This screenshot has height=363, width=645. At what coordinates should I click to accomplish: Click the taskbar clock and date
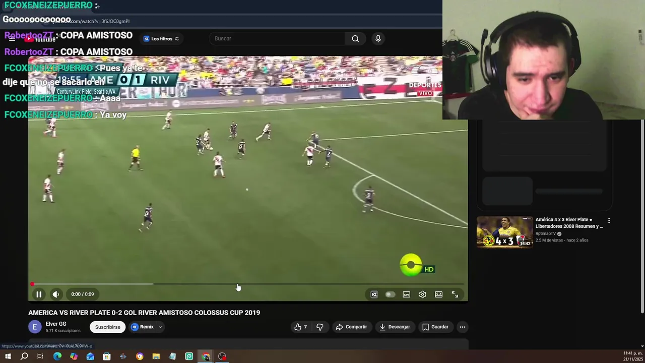633,356
